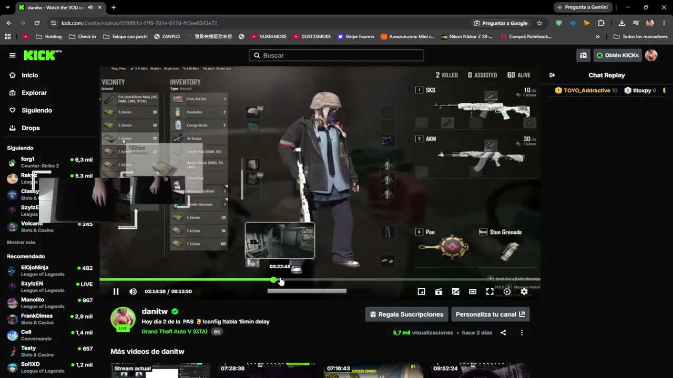Open the Chrome three-dot menu
Viewport: 673px width, 378px height.
[x=664, y=23]
